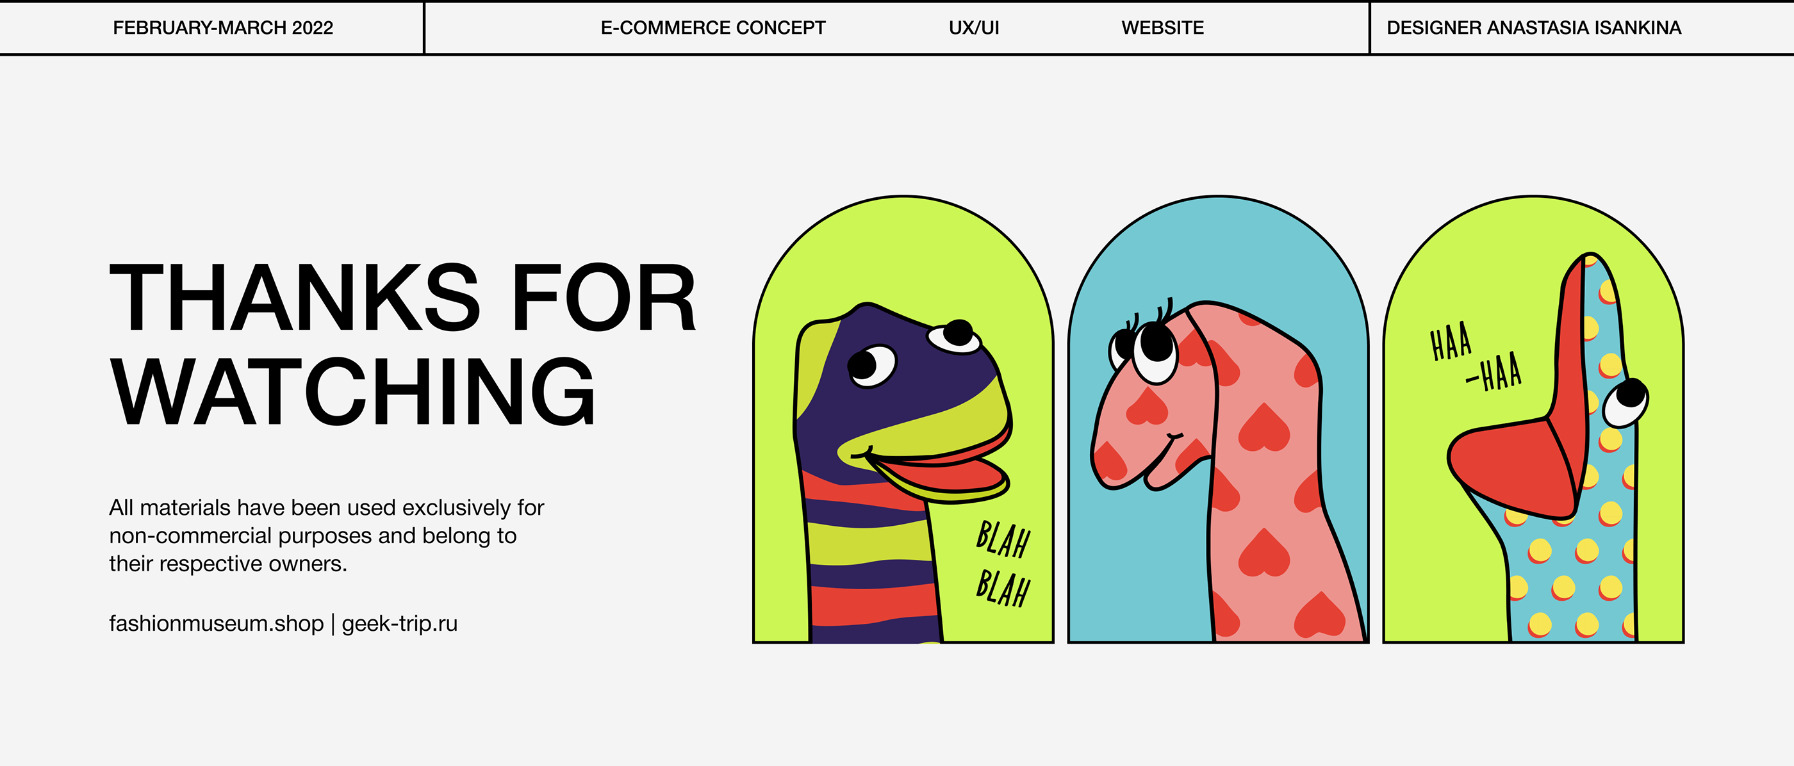
Task: Click the non-commercial purposes disclaimer paragraph
Action: 326,535
